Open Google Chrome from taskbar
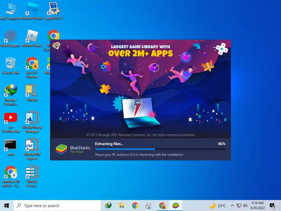281x211 pixels. (x=135, y=206)
